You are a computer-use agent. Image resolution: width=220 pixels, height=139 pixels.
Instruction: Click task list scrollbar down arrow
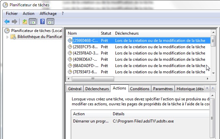click(x=213, y=73)
